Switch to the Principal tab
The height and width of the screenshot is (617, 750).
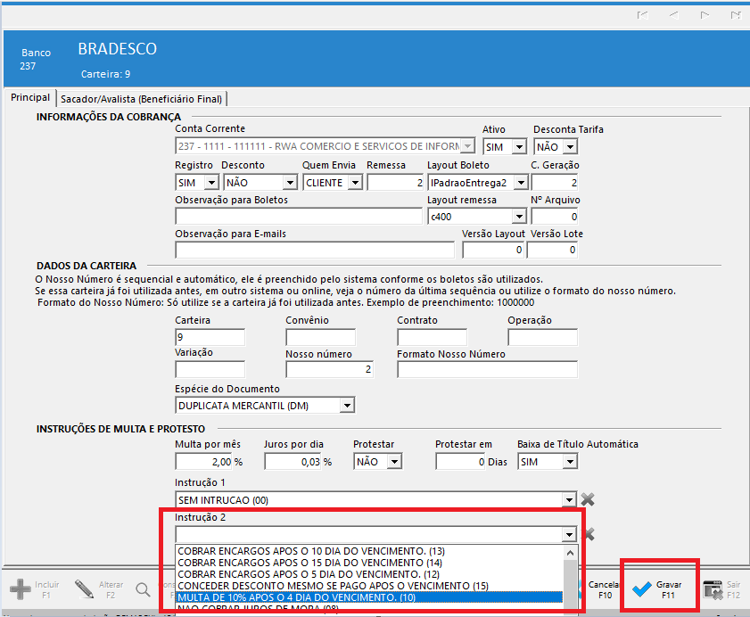30,97
